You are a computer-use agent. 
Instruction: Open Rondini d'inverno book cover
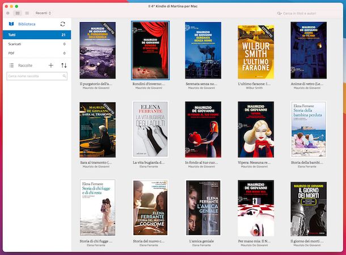(x=150, y=51)
